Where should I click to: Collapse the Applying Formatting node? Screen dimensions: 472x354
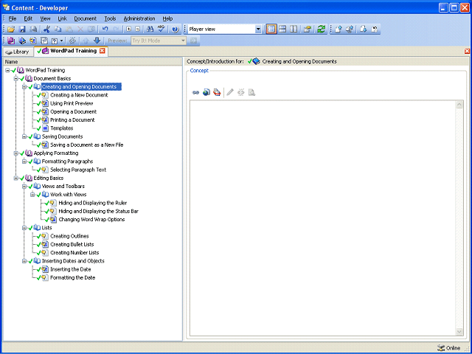[16, 153]
